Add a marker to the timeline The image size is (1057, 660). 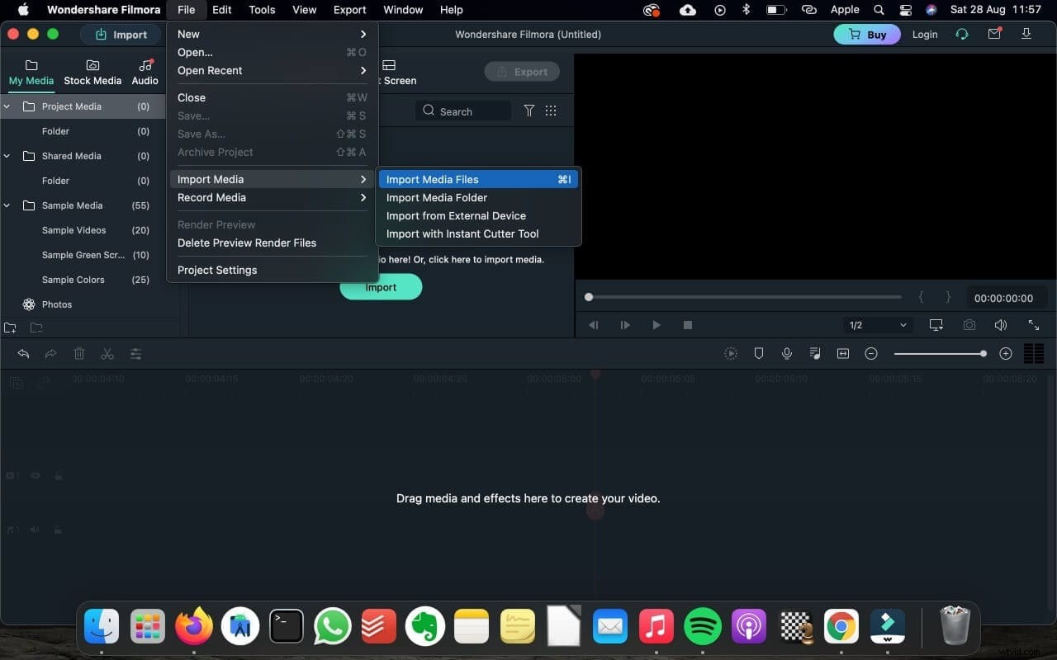click(x=759, y=353)
